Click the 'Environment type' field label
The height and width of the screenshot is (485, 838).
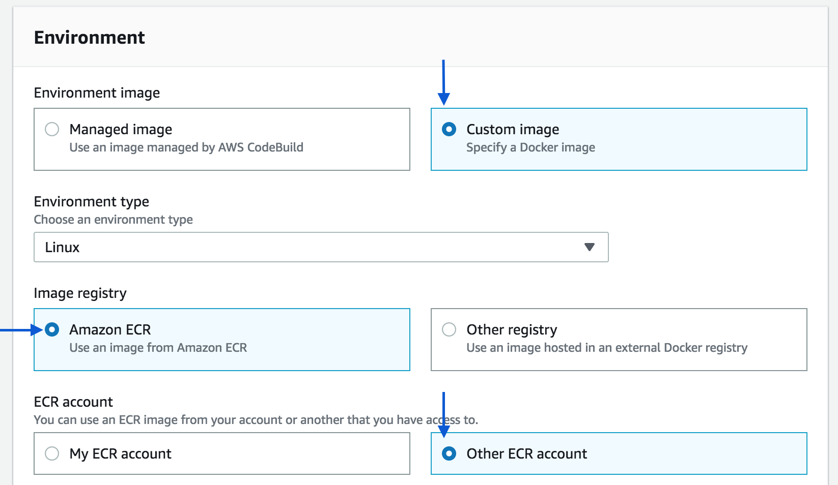pos(91,201)
